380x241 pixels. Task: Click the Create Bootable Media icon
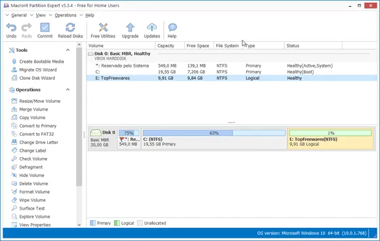coord(14,62)
